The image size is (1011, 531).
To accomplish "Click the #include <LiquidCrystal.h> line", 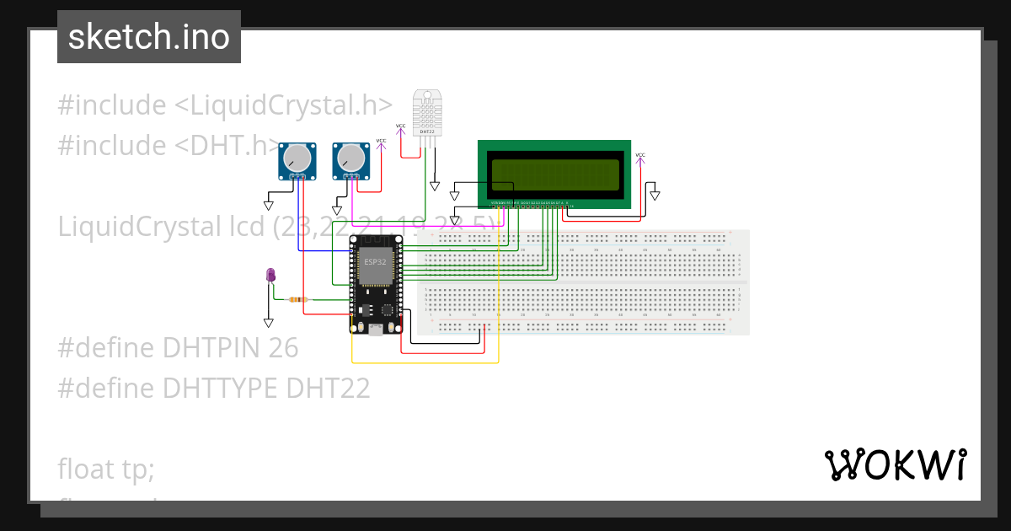I will click(225, 105).
